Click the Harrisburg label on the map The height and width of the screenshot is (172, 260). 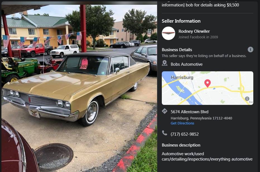click(182, 77)
